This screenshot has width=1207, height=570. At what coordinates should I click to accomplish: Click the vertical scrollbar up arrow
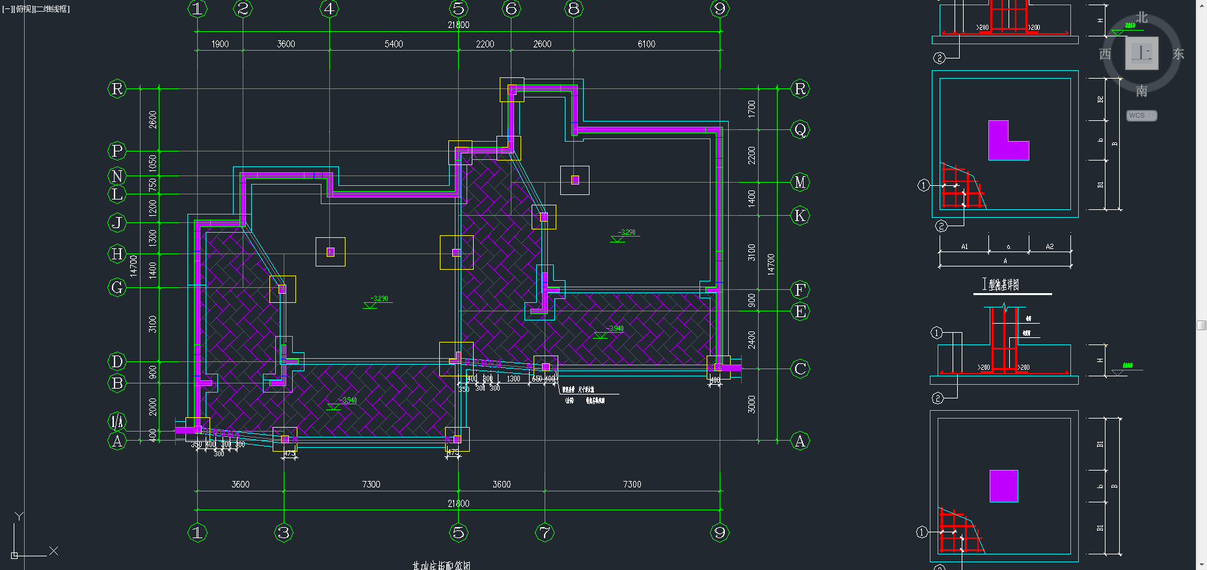pos(1202,5)
